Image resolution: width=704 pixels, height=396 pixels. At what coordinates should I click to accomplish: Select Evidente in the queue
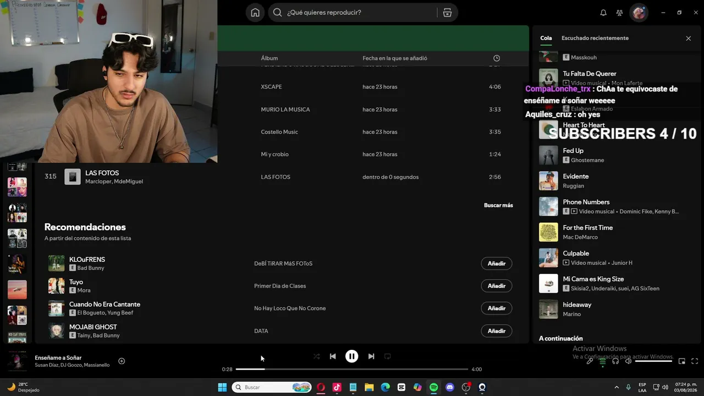pyautogui.click(x=615, y=181)
